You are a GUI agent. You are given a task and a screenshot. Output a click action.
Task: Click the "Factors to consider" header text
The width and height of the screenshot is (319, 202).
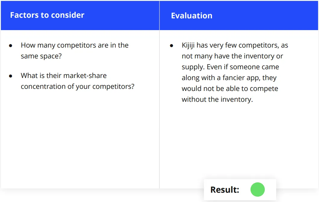[47, 15]
